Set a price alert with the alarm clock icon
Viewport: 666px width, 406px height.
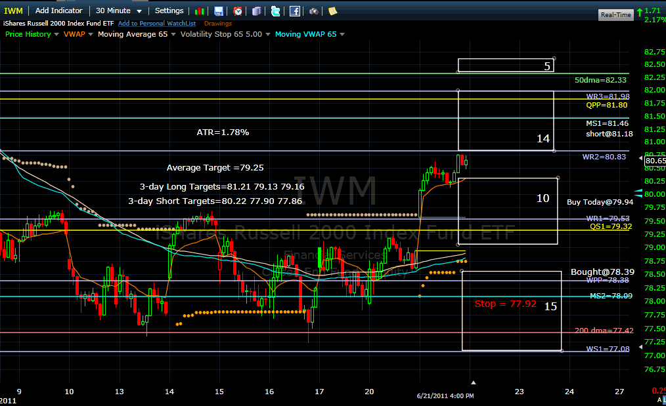(238, 11)
